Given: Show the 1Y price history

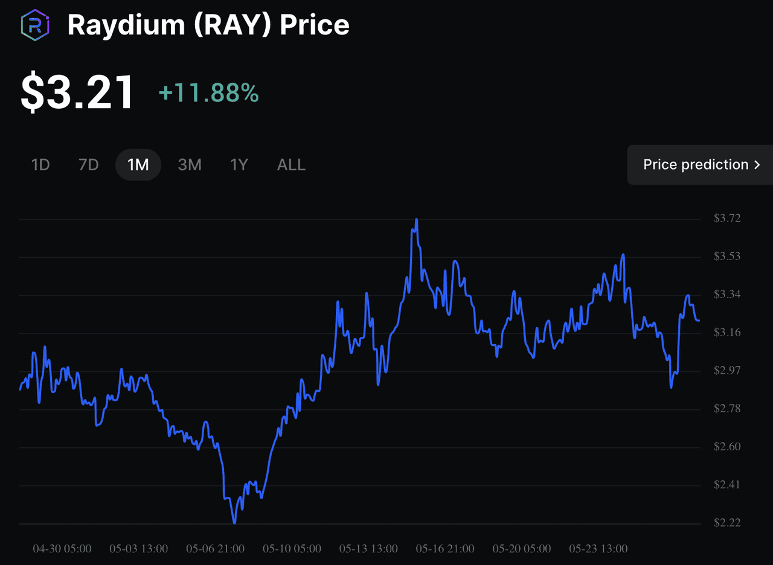Looking at the screenshot, I should [239, 165].
